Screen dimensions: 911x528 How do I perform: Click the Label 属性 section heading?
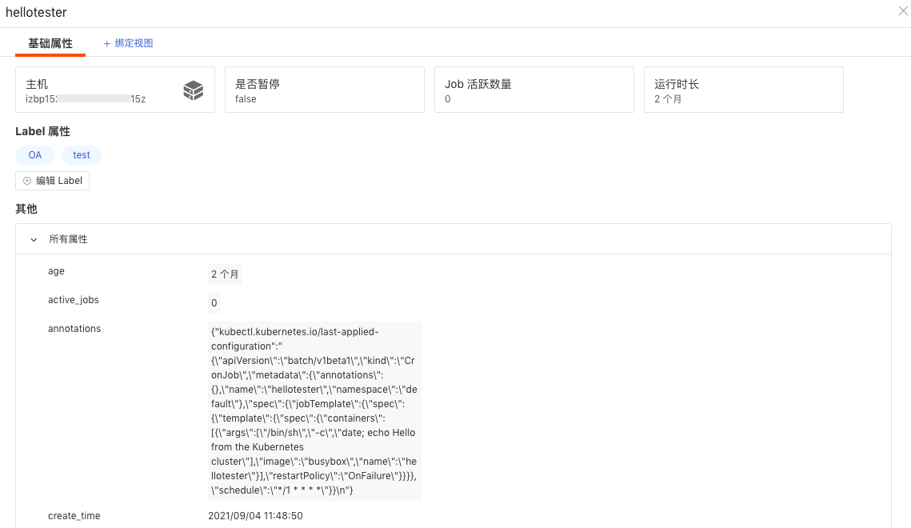(x=42, y=131)
